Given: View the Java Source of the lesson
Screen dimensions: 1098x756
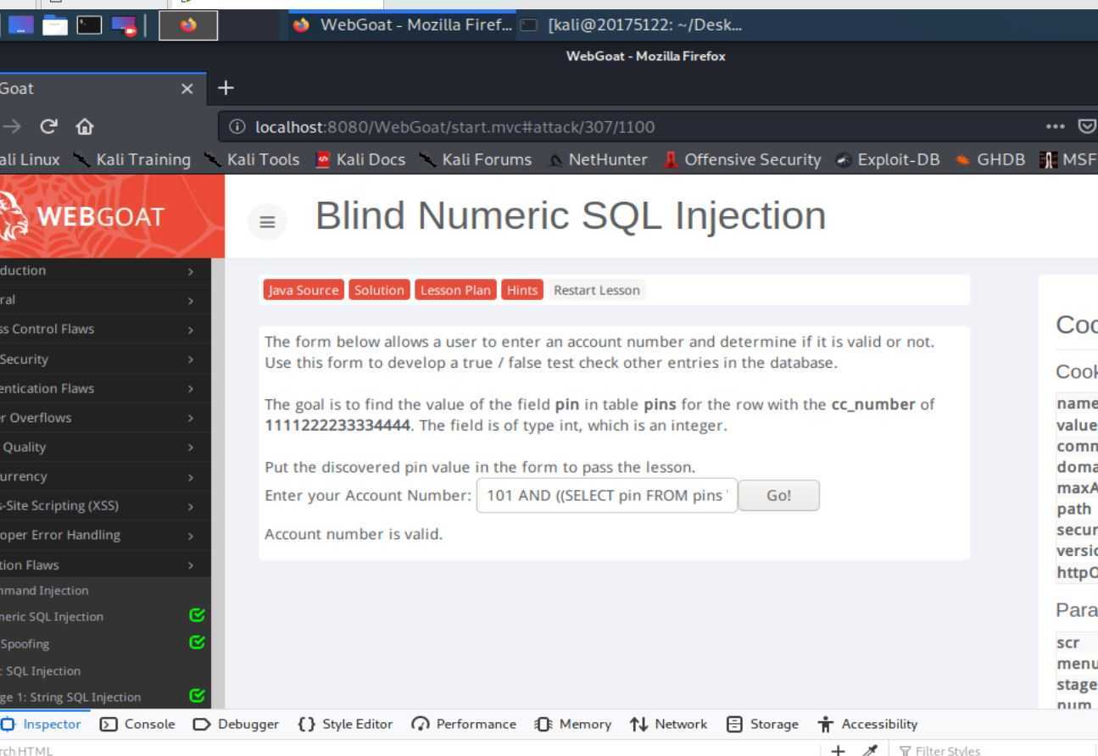Looking at the screenshot, I should pos(304,290).
